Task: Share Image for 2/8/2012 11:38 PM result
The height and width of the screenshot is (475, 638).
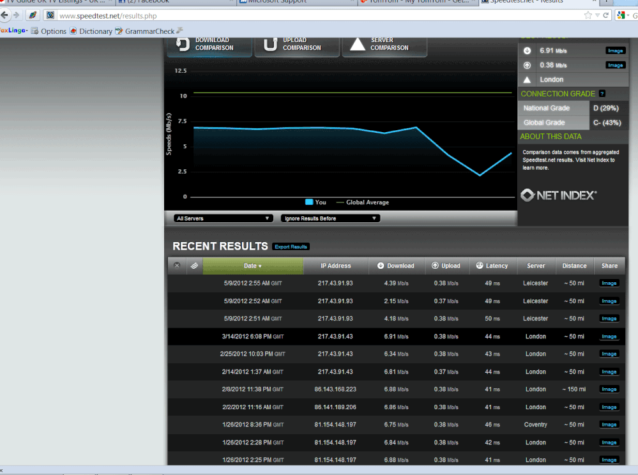Action: pos(609,389)
